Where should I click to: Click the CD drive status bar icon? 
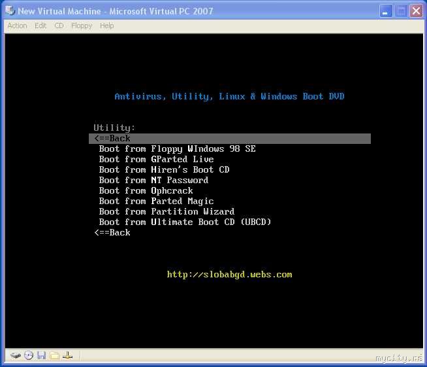(29, 355)
